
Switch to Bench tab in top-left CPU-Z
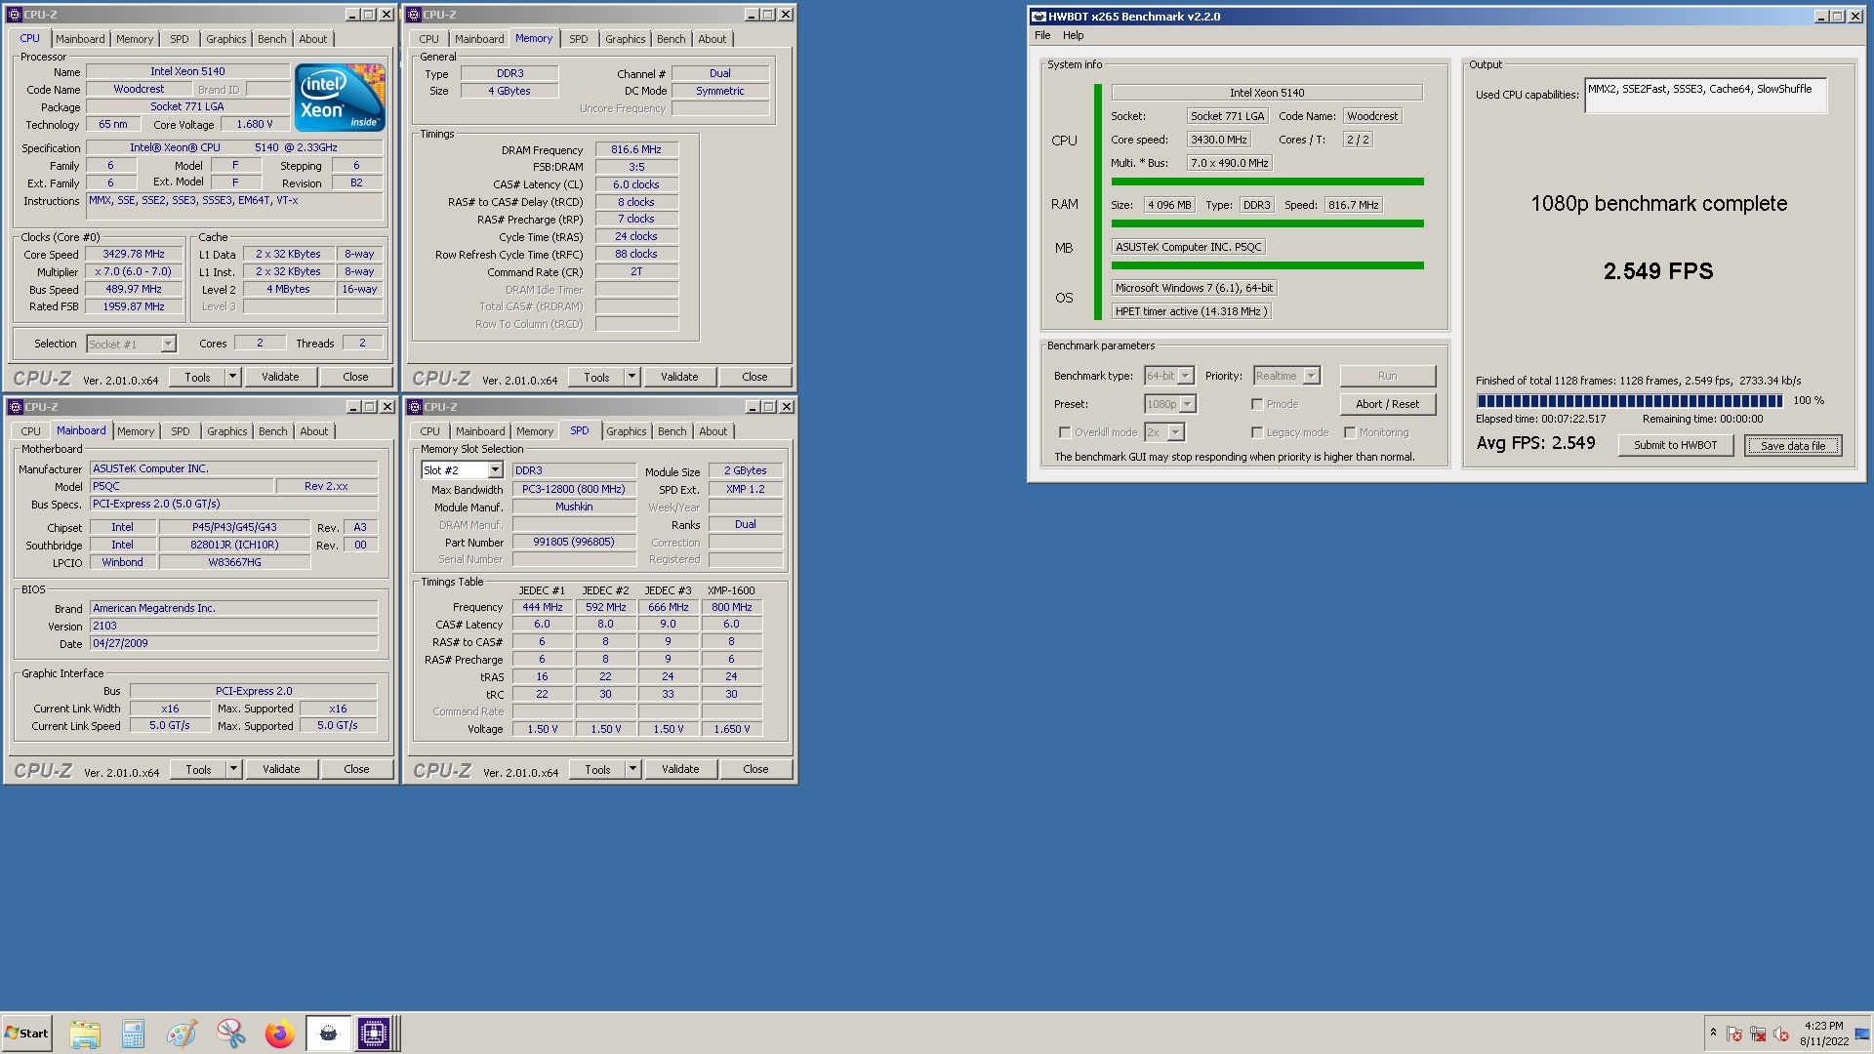point(272,39)
